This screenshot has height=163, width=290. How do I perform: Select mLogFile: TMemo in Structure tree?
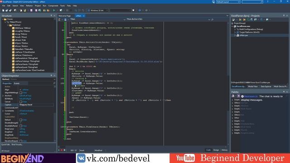[22, 31]
